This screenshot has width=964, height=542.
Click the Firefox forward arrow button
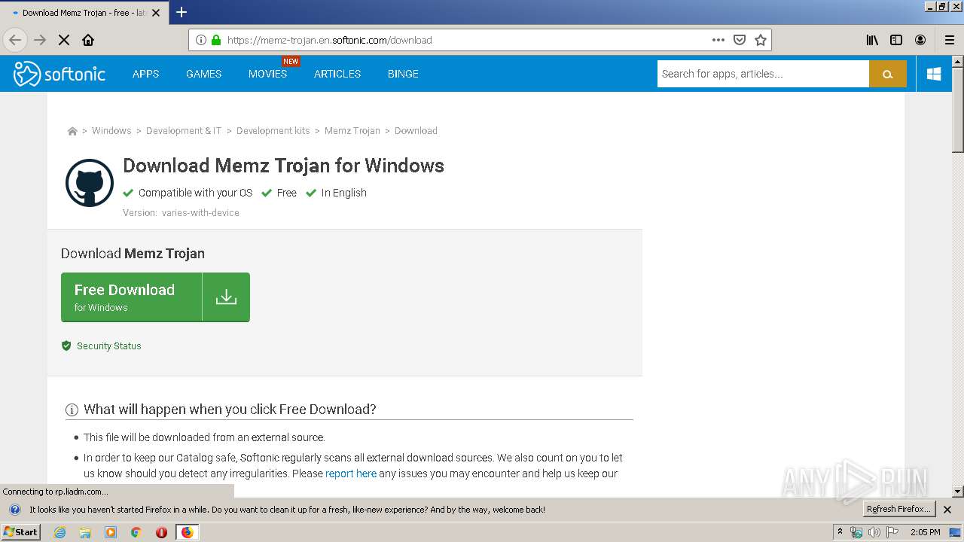(40, 40)
